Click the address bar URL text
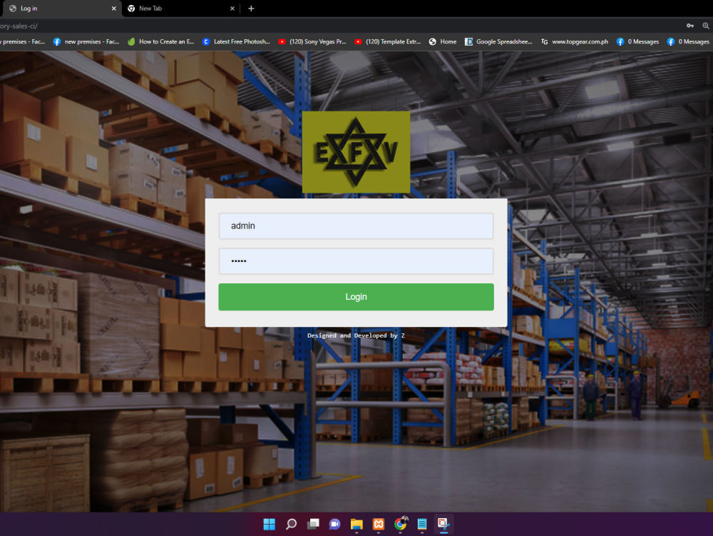 [19, 26]
